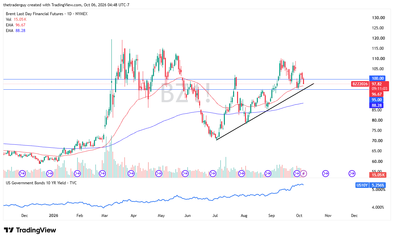The height and width of the screenshot is (240, 394).
Task: Click the 130.00 price axis label
Action: (x=378, y=17)
